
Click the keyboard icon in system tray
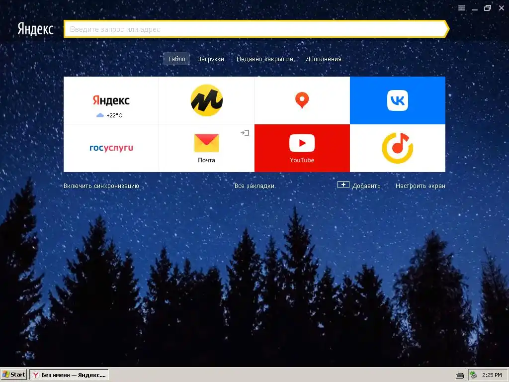pos(460,375)
